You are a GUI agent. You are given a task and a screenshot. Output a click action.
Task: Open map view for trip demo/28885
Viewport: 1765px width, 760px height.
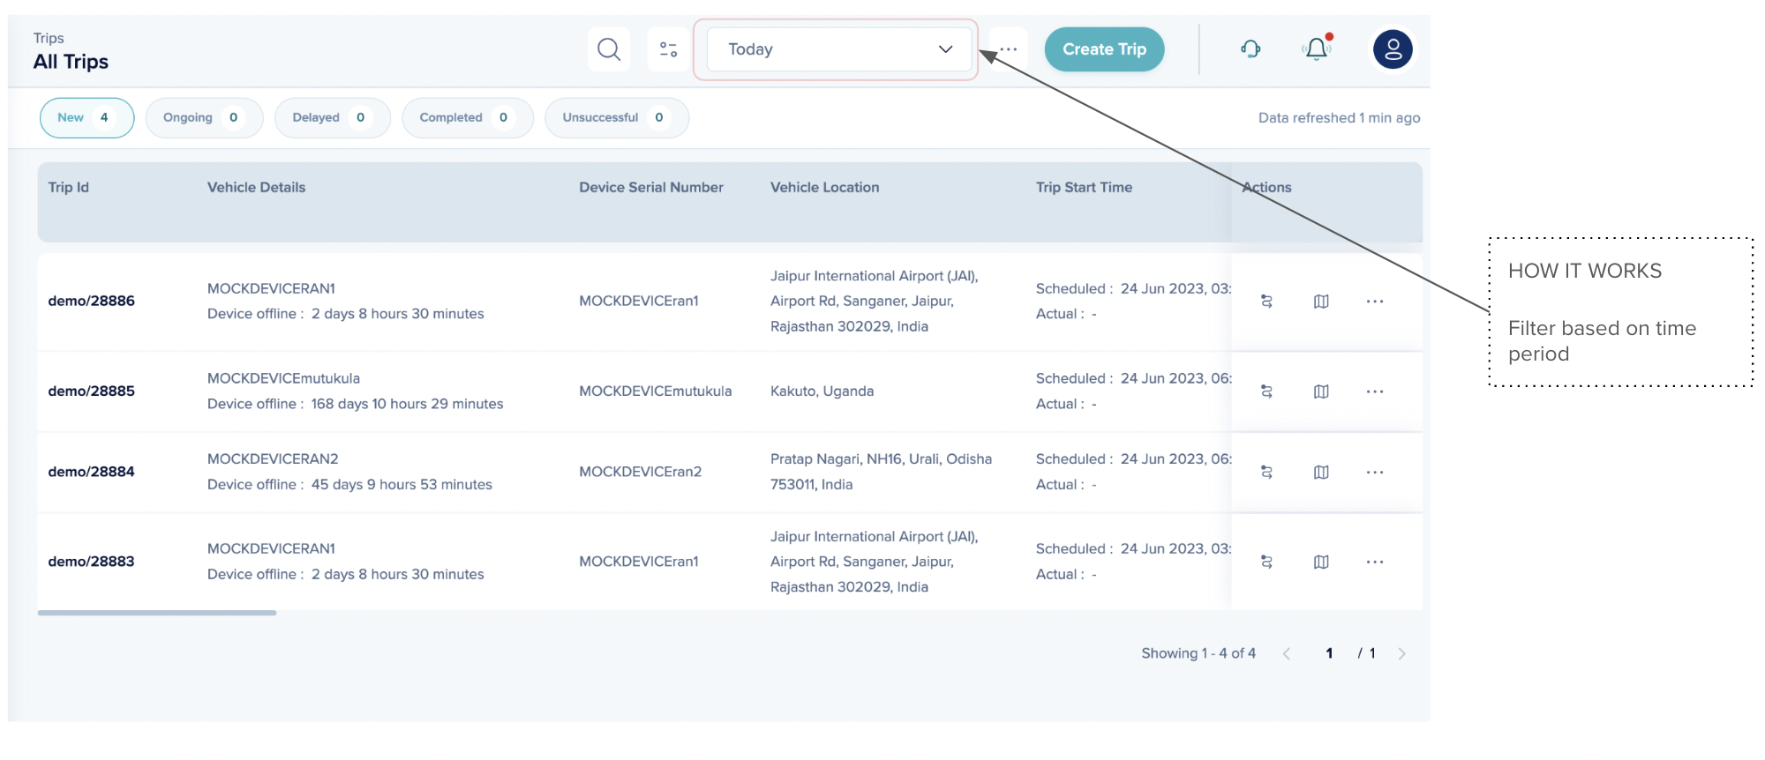(x=1321, y=391)
